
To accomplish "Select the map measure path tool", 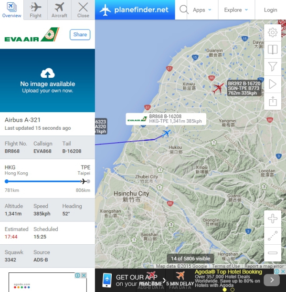I will click(x=273, y=236).
